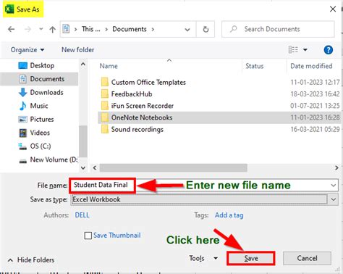This screenshot has height=274, width=343.
Task: Sort by Date modified column header
Action: 311,66
